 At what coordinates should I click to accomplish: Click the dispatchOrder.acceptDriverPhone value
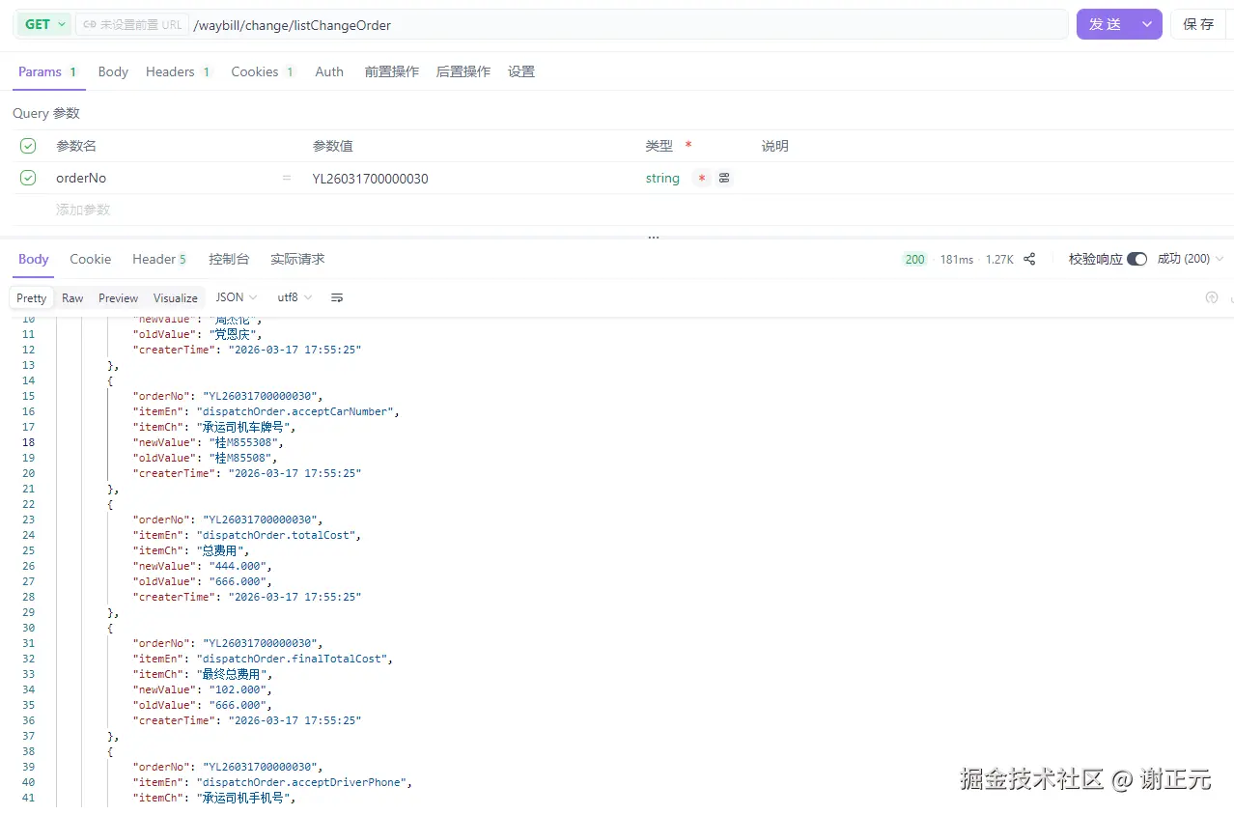pos(303,782)
